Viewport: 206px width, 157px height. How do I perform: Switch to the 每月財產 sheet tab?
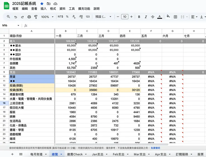click(36, 154)
